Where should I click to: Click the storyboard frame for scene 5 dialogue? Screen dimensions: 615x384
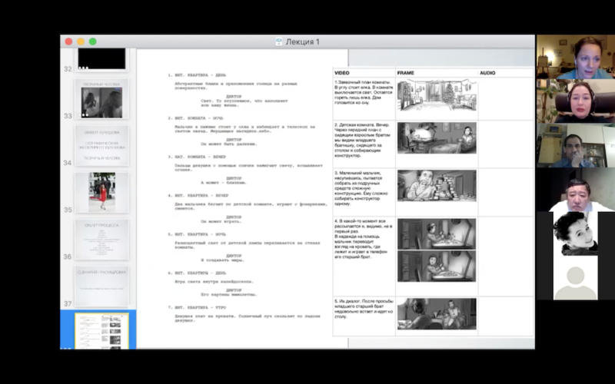point(436,313)
